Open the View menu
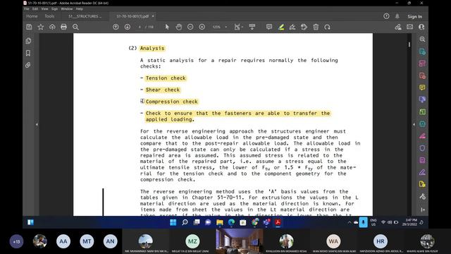This screenshot has height=254, width=451. pos(44,9)
